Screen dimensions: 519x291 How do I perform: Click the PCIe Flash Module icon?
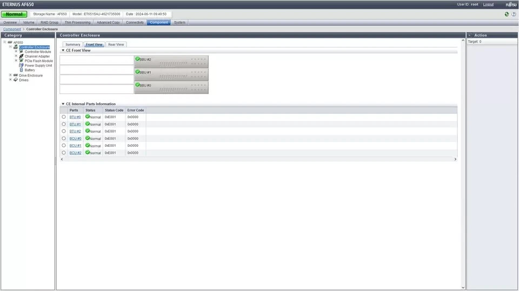click(x=21, y=61)
